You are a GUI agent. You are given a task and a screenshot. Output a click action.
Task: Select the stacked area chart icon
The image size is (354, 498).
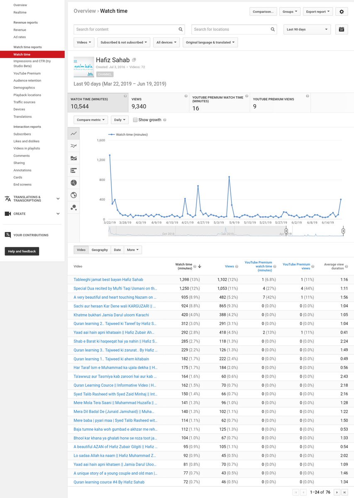coord(74,158)
